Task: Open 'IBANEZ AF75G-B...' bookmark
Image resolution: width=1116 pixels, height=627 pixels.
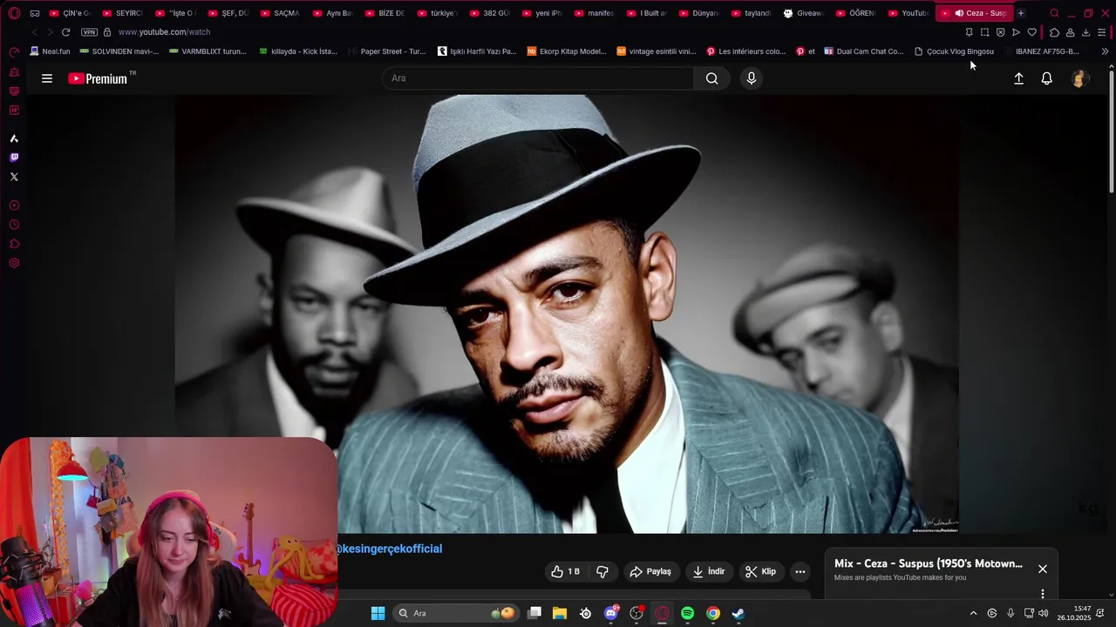Action: coord(1042,51)
